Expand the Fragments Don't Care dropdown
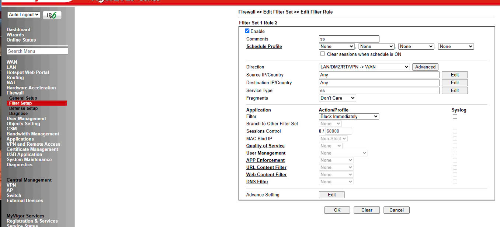Screen dimensions: 500x227 tap(337, 98)
